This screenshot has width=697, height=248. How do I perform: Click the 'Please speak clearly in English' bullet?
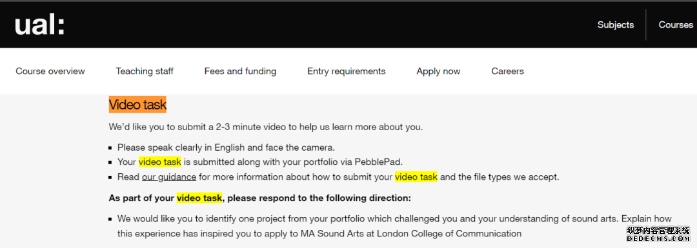pyautogui.click(x=226, y=147)
